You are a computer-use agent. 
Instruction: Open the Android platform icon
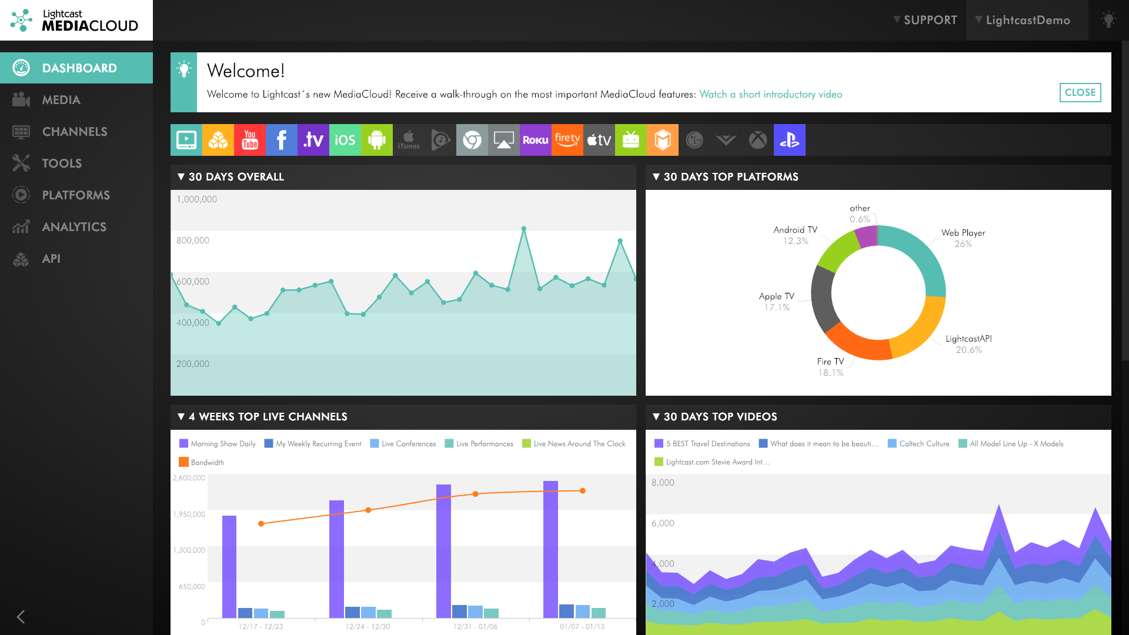(x=376, y=140)
